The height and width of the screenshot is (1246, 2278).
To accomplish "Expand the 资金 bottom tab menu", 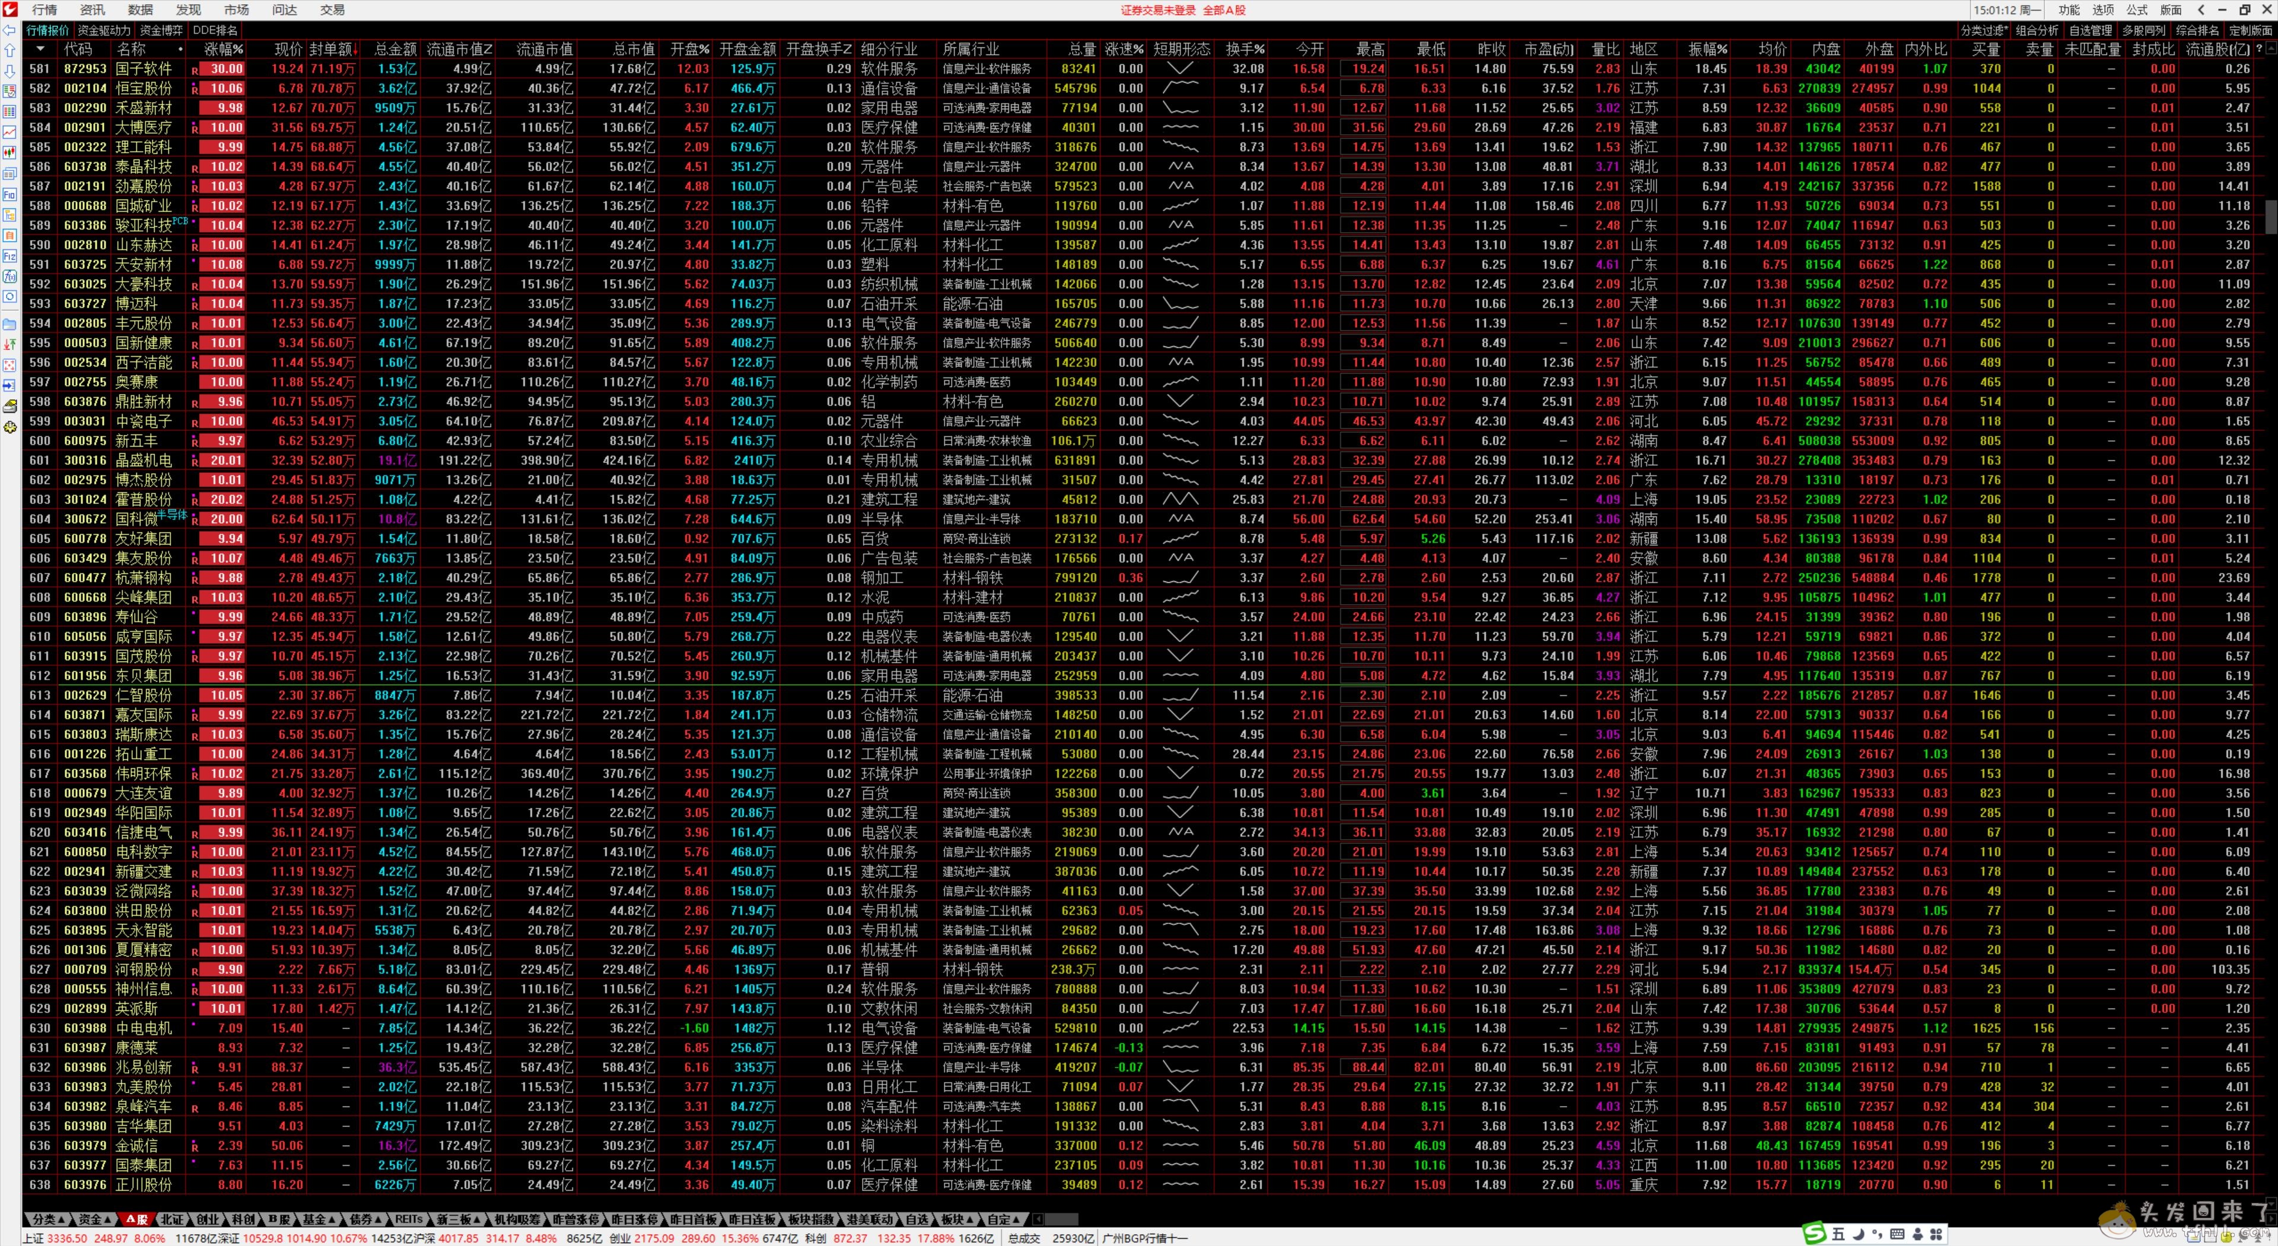I will [95, 1219].
